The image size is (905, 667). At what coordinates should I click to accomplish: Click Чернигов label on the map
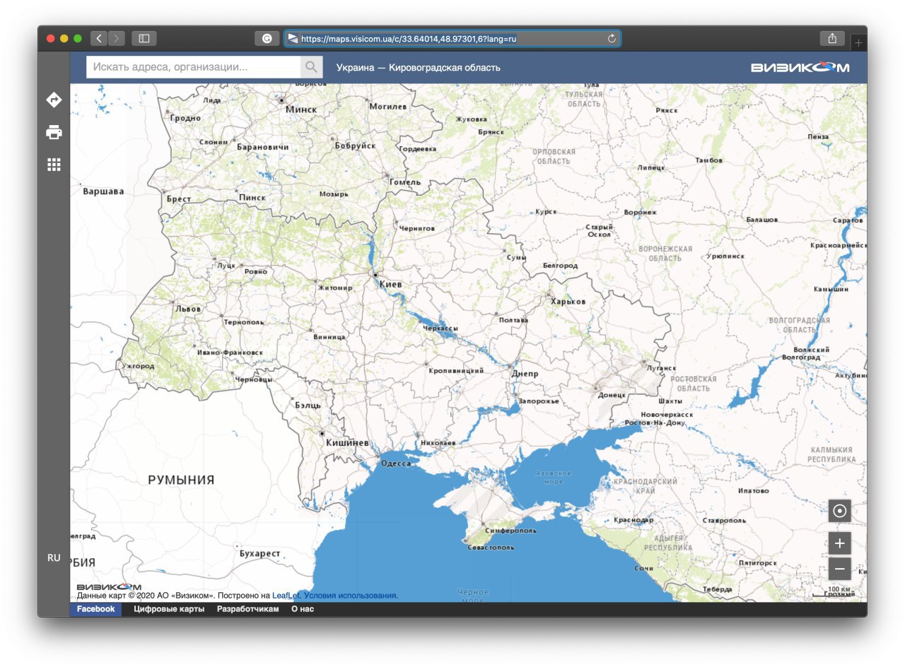[417, 229]
